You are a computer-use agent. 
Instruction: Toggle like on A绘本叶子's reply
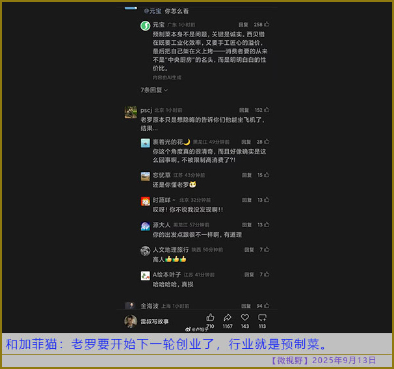pos(267,275)
